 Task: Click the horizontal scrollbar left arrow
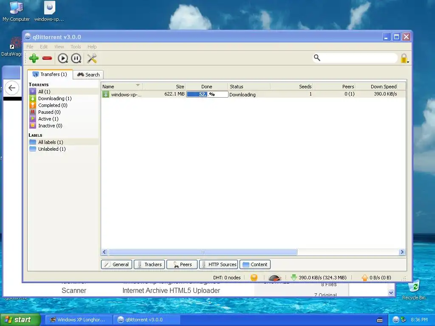click(x=105, y=252)
